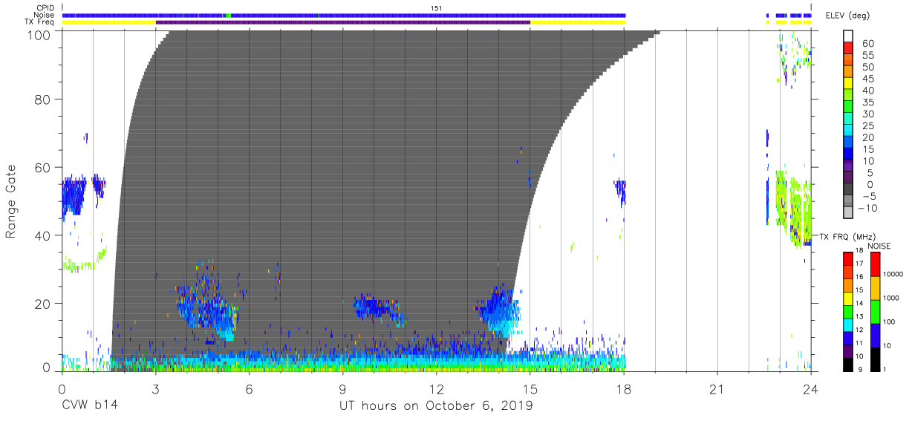Screen dimensions: 912x421
Task: Click the 'ELEV (deg)' colorbar title
Action: [847, 16]
